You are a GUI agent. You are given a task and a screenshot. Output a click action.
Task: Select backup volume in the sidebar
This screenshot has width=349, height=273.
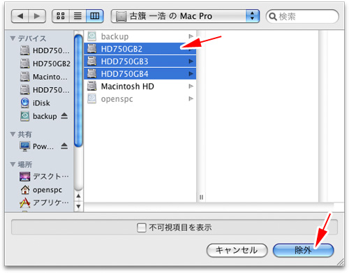coord(38,116)
